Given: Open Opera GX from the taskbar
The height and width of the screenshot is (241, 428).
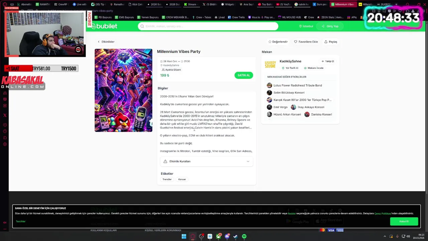Looking at the screenshot, I should (x=193, y=236).
